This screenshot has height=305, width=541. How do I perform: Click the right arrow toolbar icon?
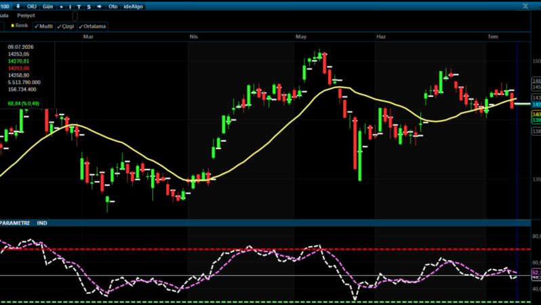(x=100, y=7)
